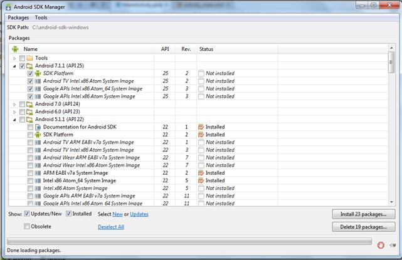
Task: Open the Tools menu in menu bar
Action: click(x=41, y=18)
